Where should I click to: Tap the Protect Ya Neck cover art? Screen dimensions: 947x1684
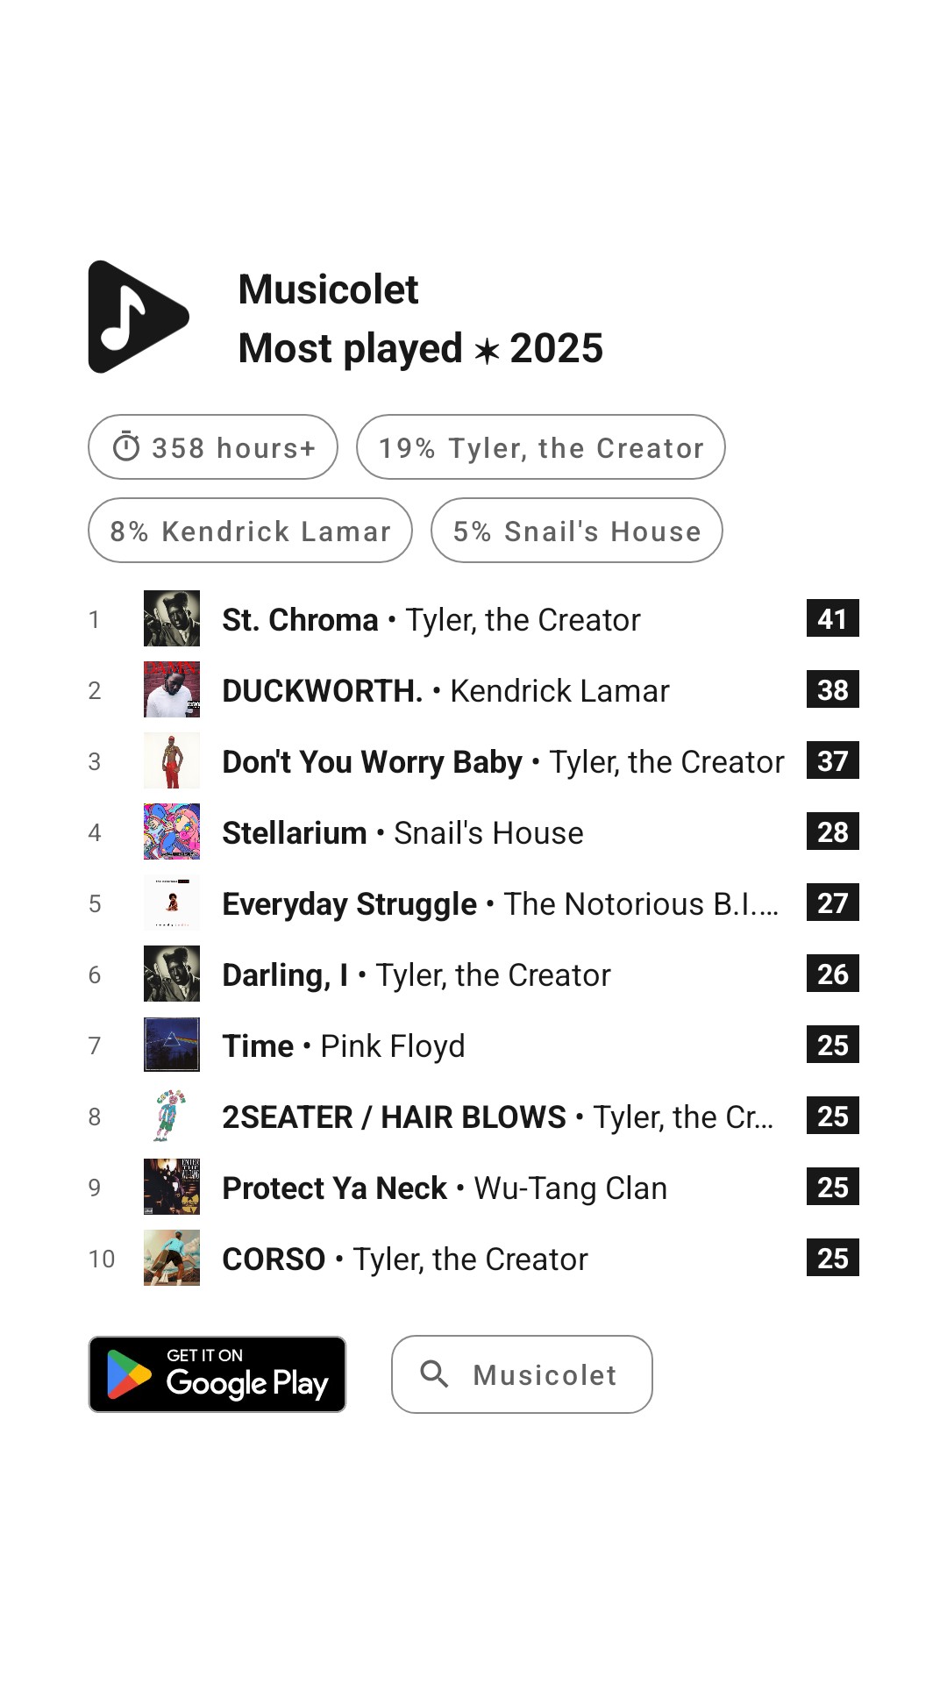tap(172, 1187)
